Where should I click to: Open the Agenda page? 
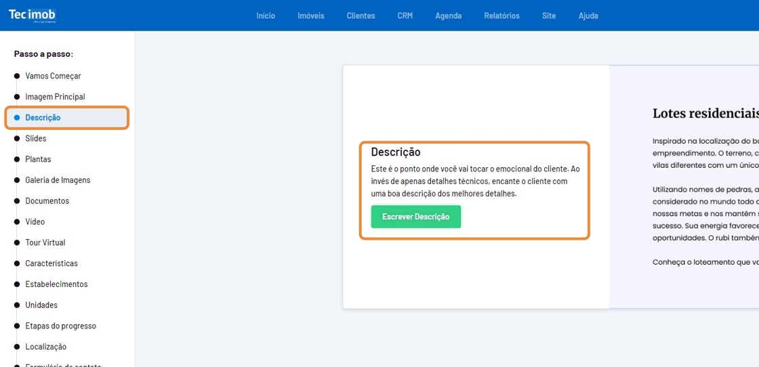pos(448,16)
